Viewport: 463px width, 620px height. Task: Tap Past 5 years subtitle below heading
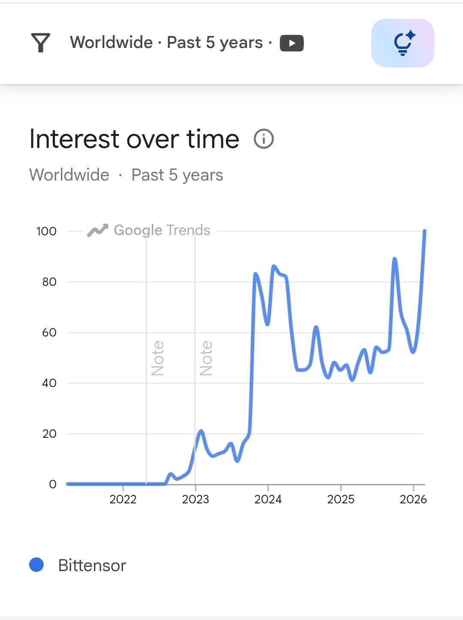click(177, 175)
